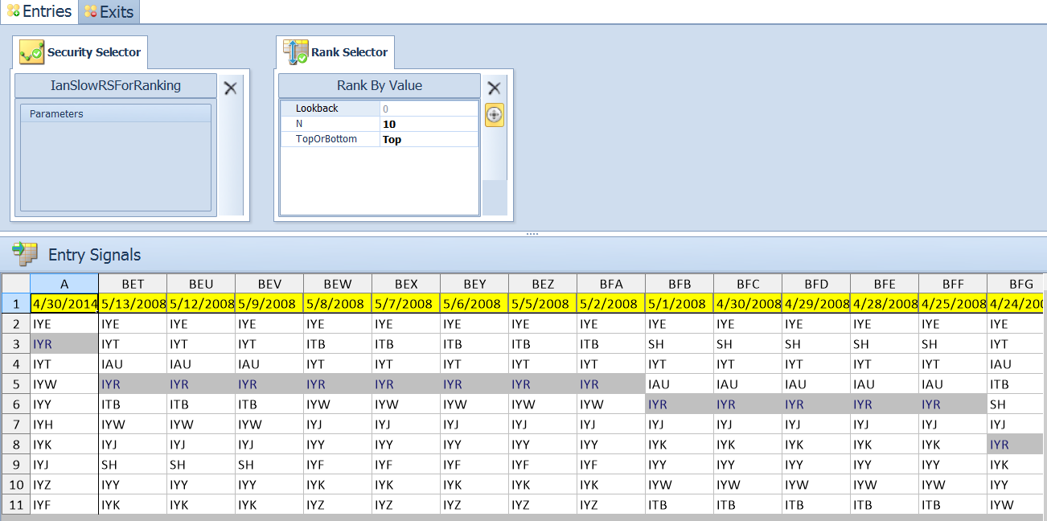Select column header BET
Image resolution: width=1047 pixels, height=521 pixels.
click(x=133, y=284)
